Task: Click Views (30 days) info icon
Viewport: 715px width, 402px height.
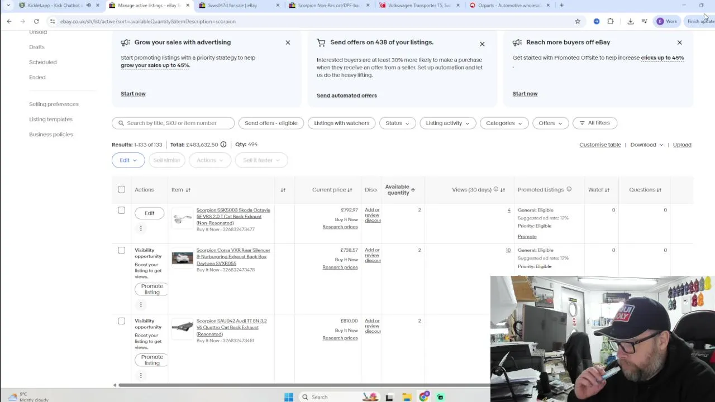Action: coord(495,190)
